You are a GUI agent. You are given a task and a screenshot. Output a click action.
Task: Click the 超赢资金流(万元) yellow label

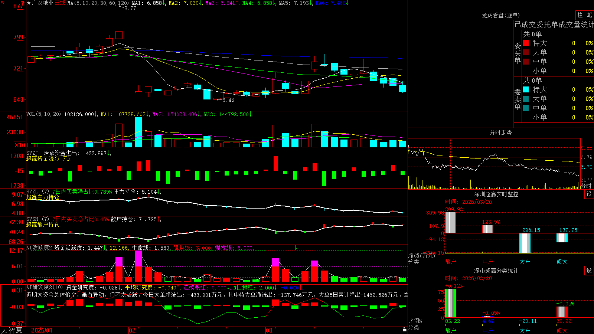tap(48, 158)
